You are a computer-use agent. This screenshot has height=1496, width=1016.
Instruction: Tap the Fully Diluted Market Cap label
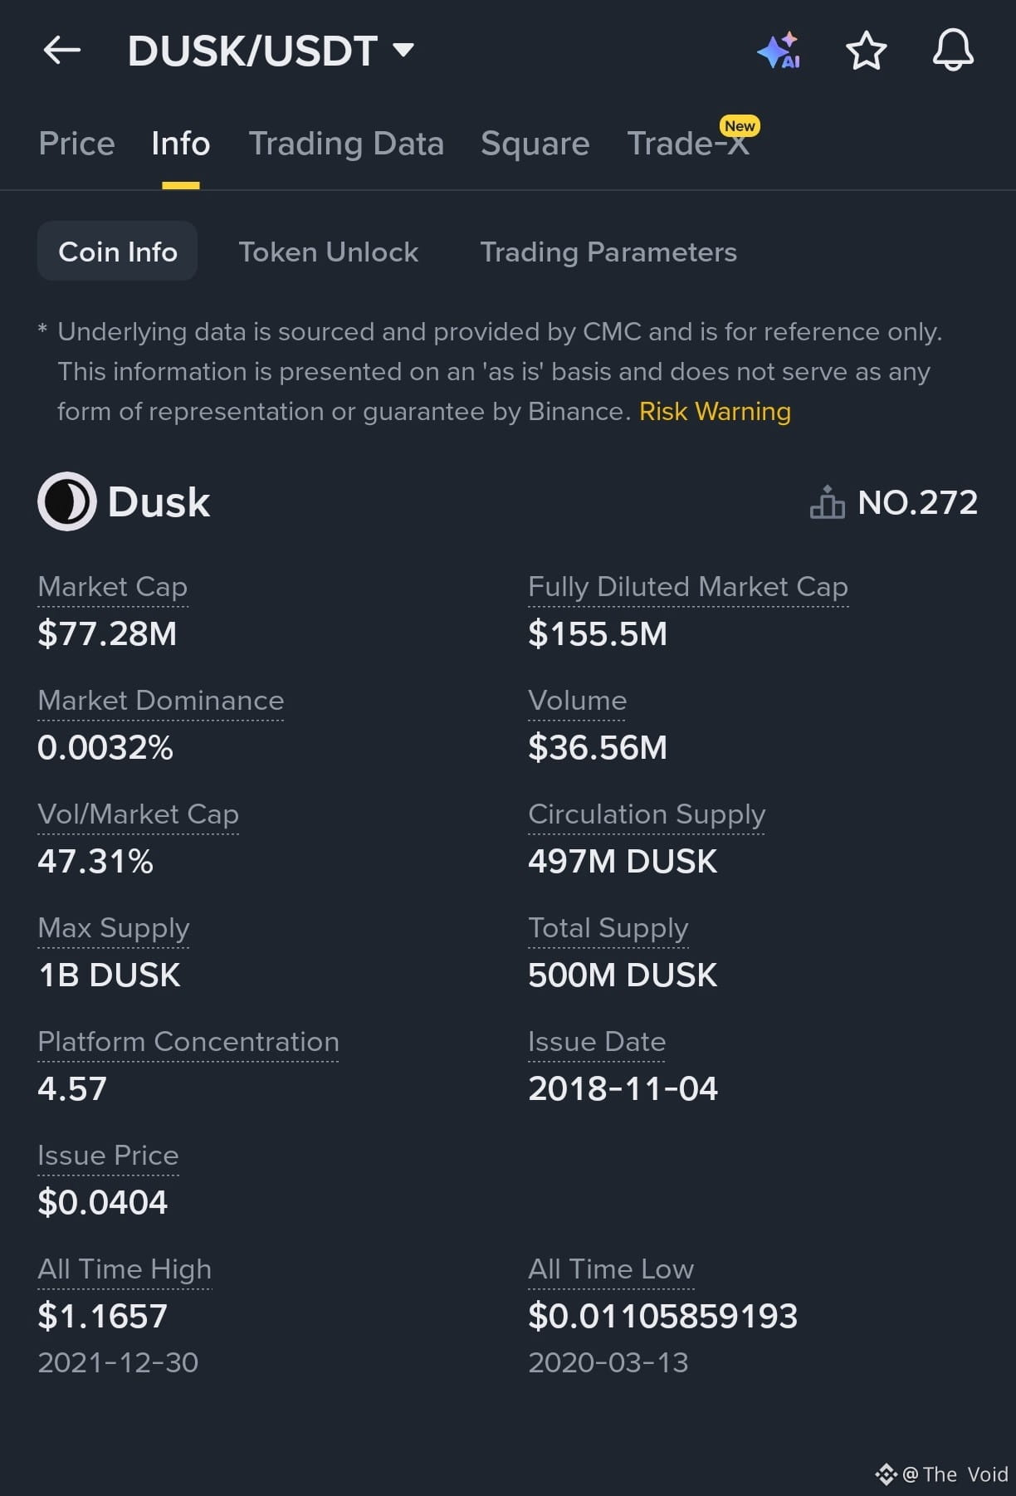(688, 587)
